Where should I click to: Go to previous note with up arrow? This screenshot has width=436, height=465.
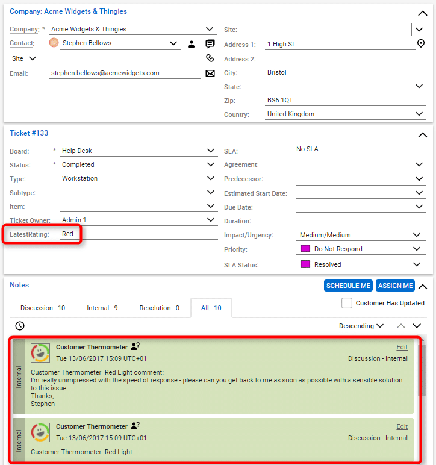pos(400,326)
